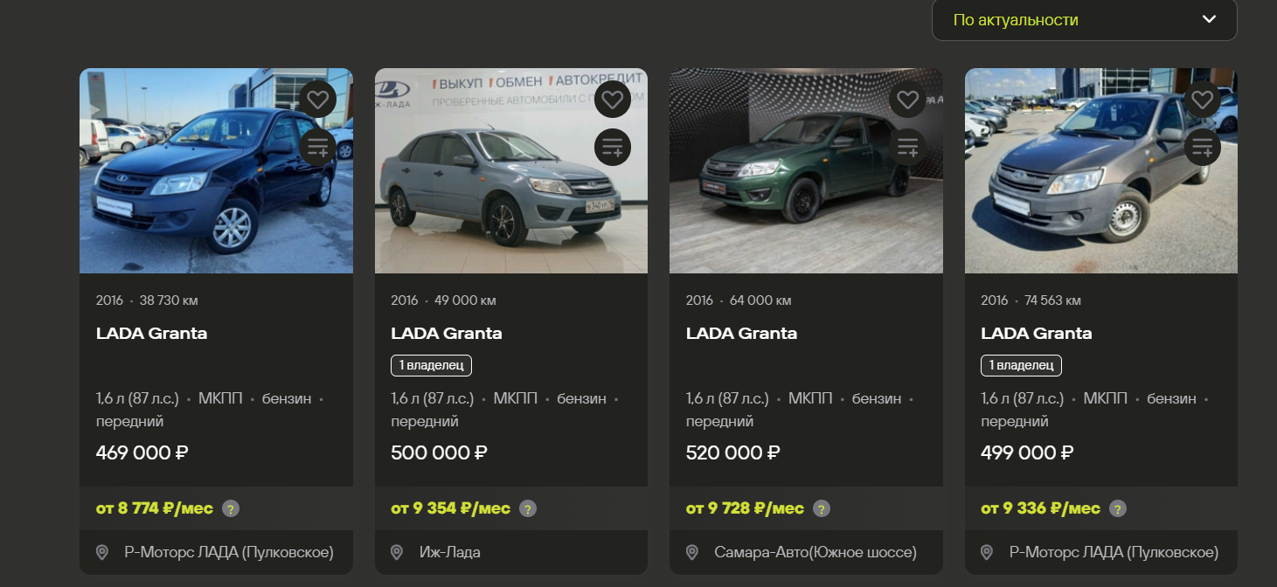
Task: Click '1 владелец' badge on 49 000 км Granta
Action: pyautogui.click(x=431, y=365)
